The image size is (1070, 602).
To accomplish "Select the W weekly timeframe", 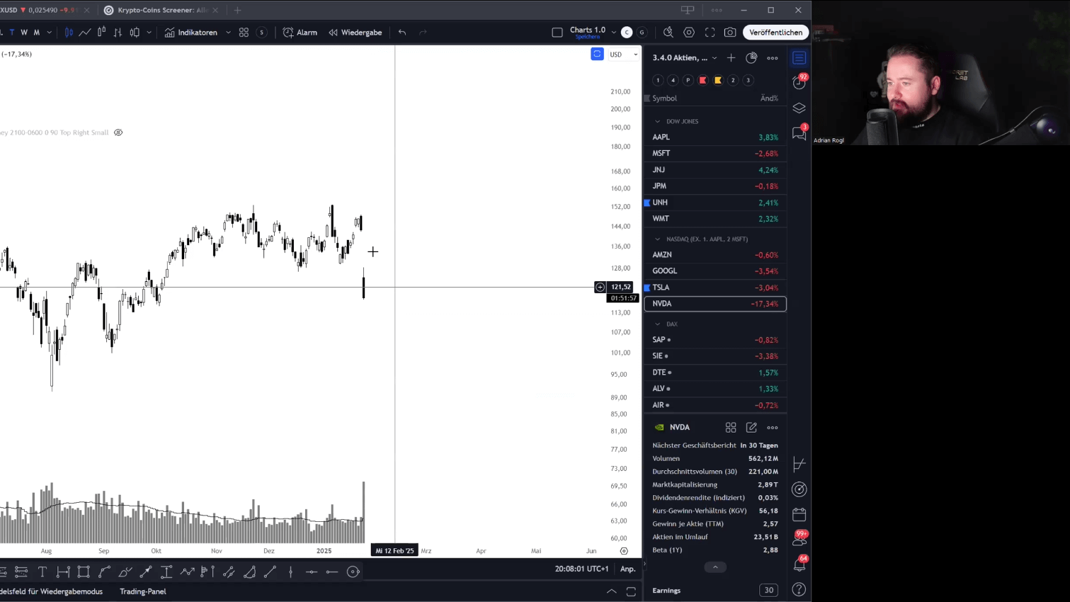I will (24, 33).
